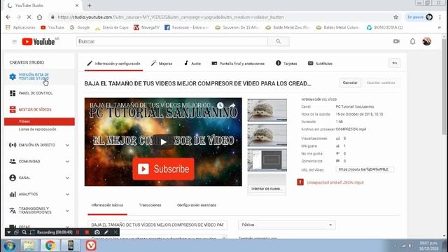Click the recorder pencil annotate icon
The image size is (448, 252).
click(106, 232)
